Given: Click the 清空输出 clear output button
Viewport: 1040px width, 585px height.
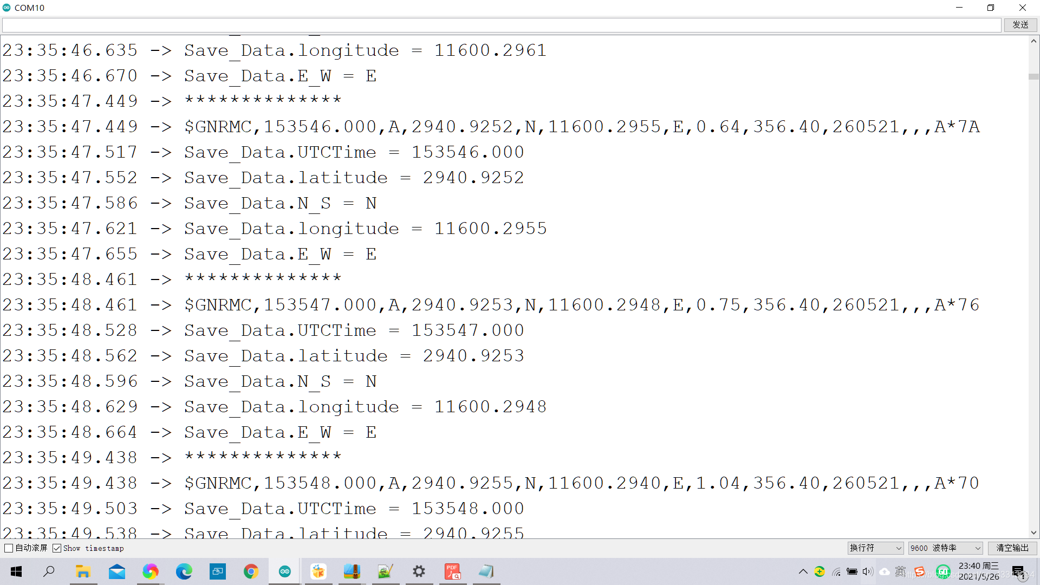Looking at the screenshot, I should [1012, 548].
